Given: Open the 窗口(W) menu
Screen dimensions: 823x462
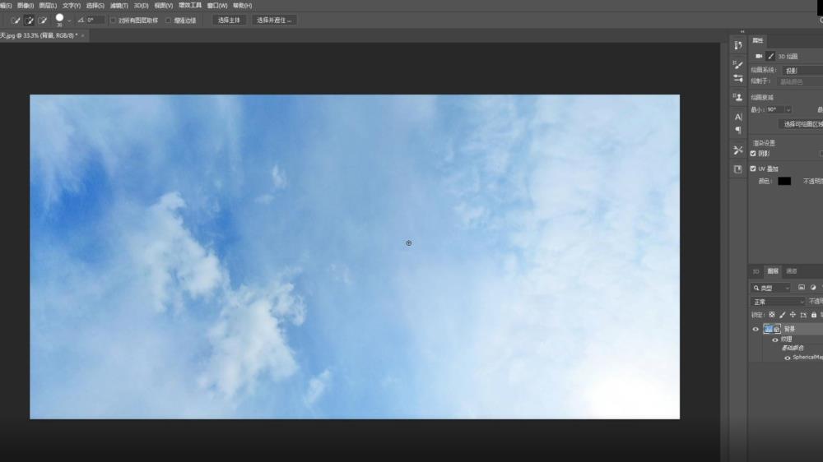Looking at the screenshot, I should (217, 6).
